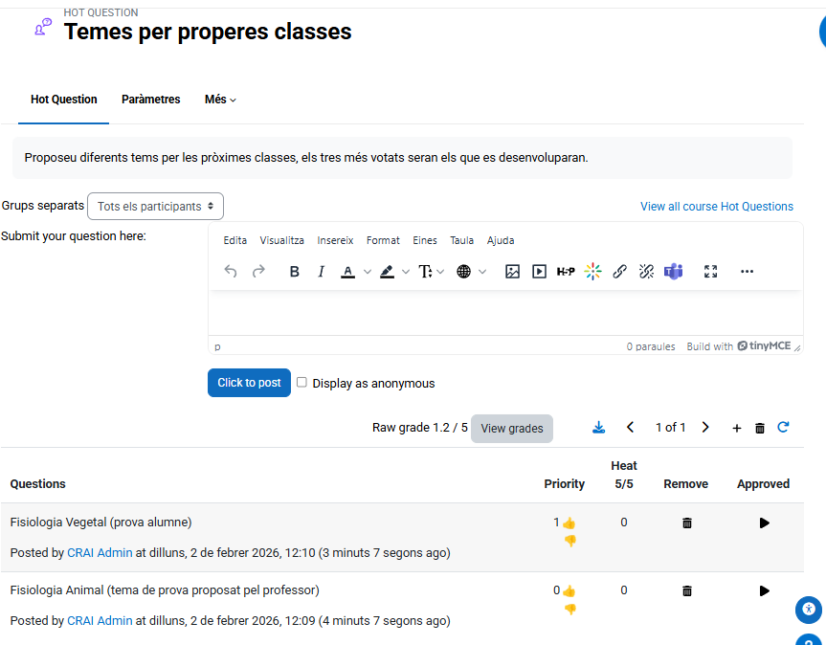Switch to the Paràmetres tab
The width and height of the screenshot is (826, 645).
150,100
